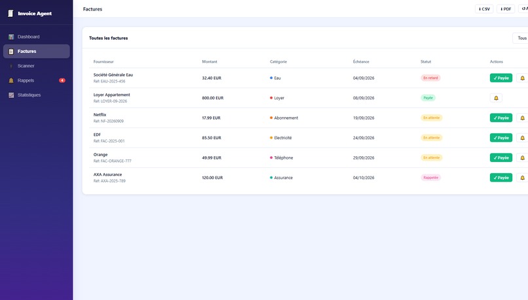
Task: Click reminder bell for Société Générale Eau
Action: click(522, 78)
